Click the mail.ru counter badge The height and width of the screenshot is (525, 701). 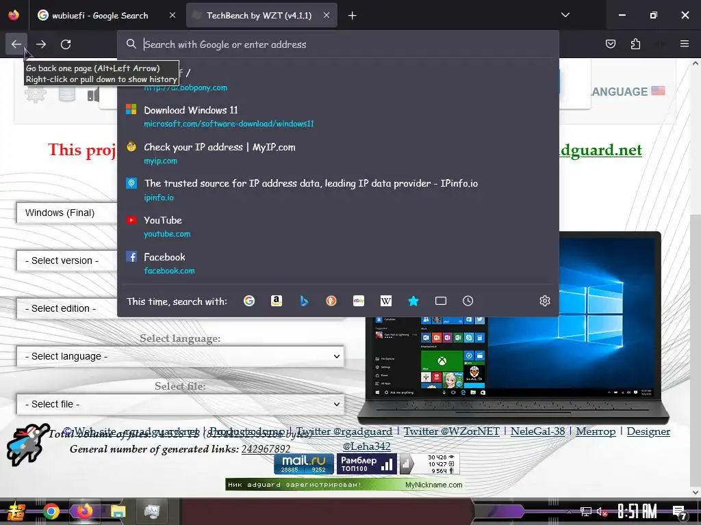(x=304, y=464)
